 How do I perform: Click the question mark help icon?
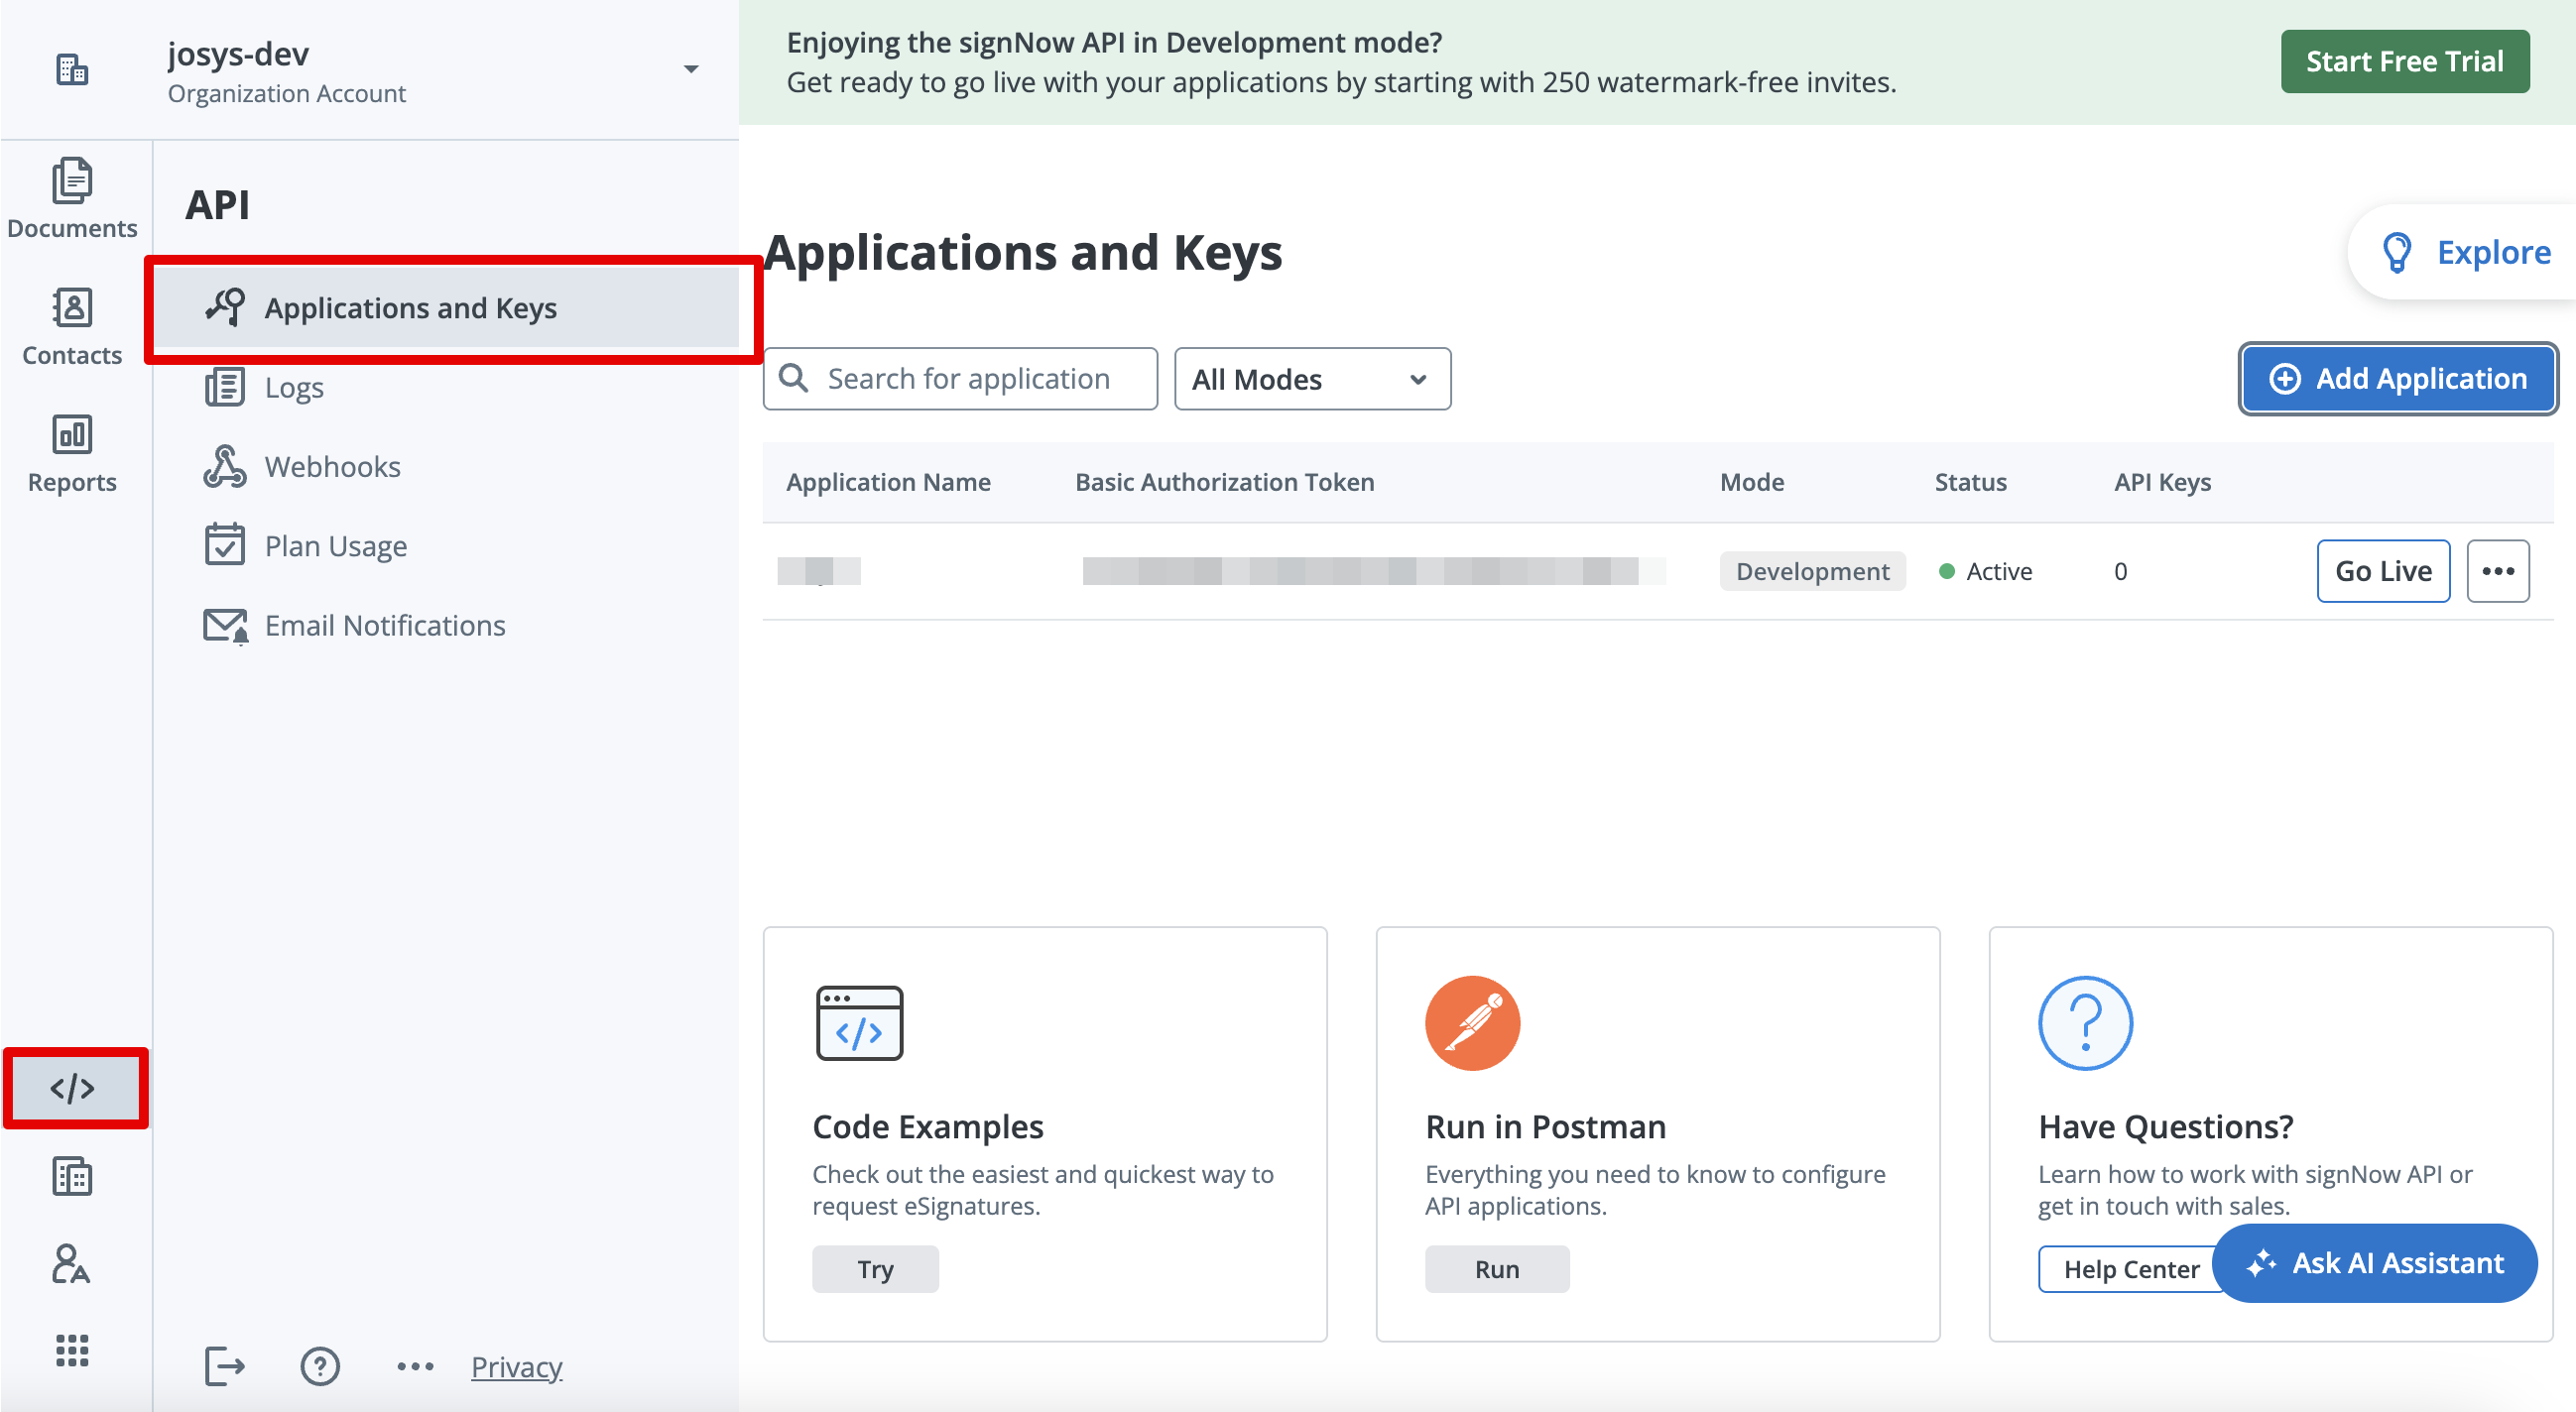[320, 1365]
